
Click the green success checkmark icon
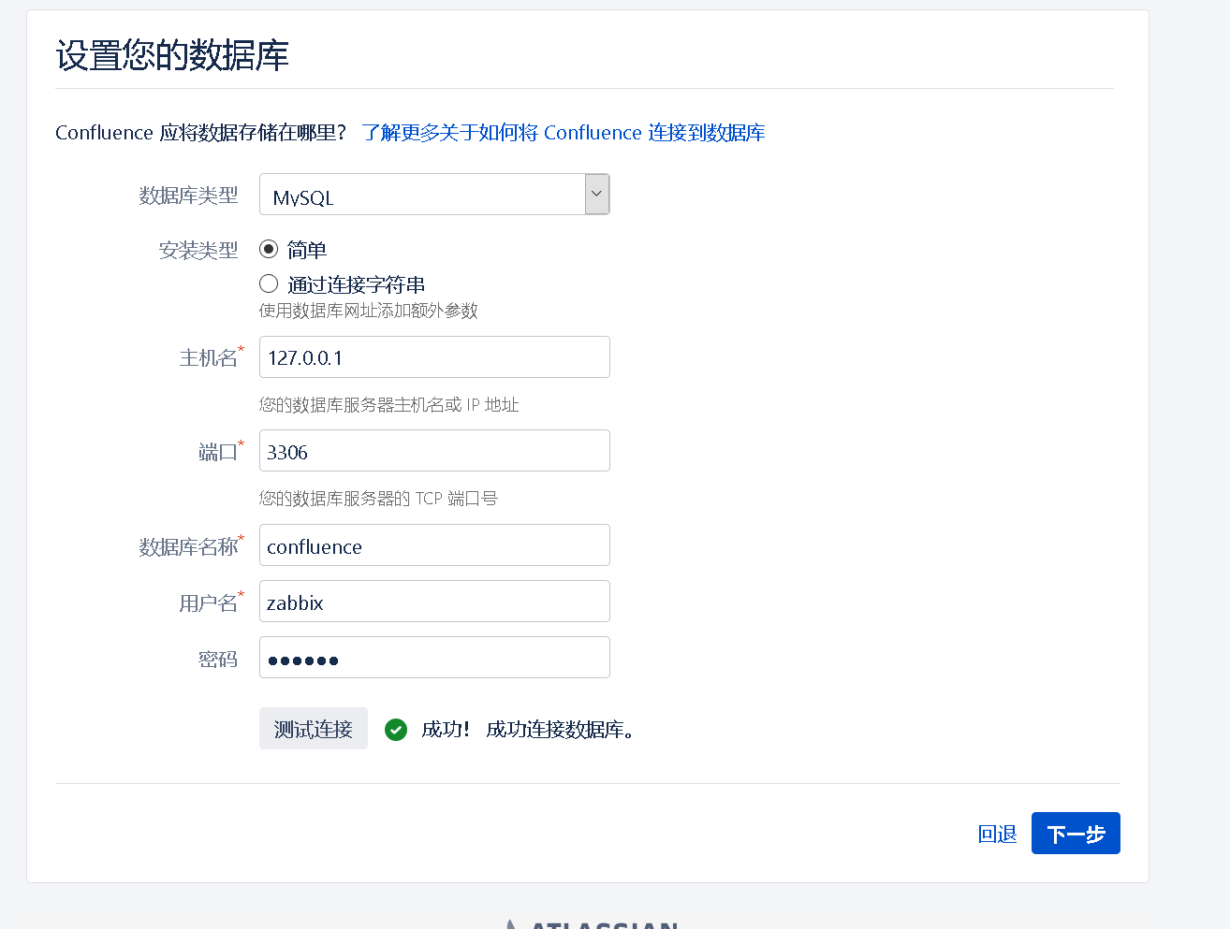396,730
